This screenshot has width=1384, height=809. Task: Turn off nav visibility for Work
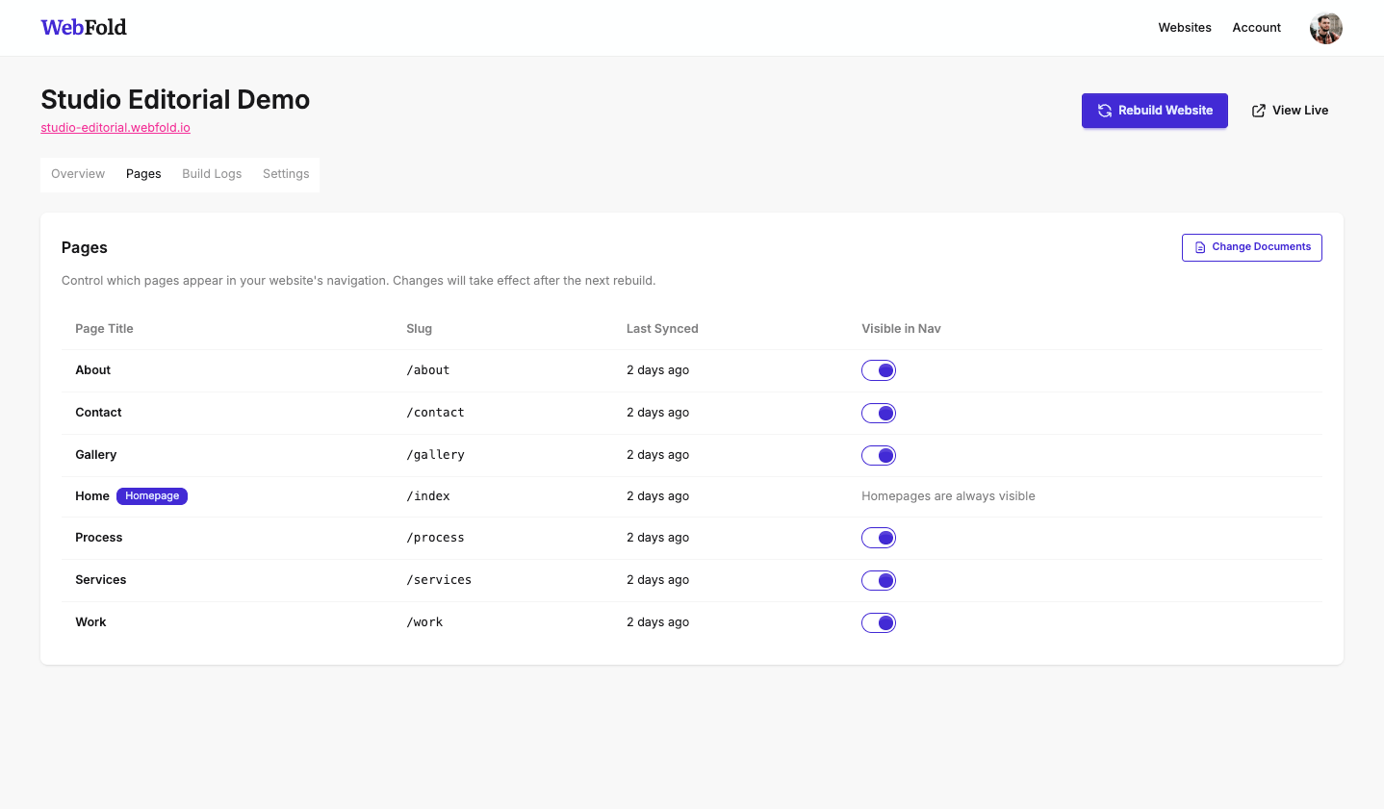coord(878,622)
